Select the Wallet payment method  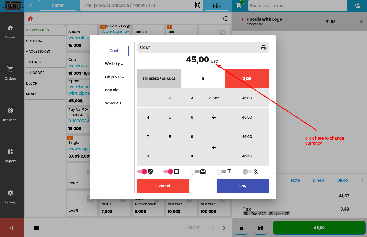click(115, 64)
